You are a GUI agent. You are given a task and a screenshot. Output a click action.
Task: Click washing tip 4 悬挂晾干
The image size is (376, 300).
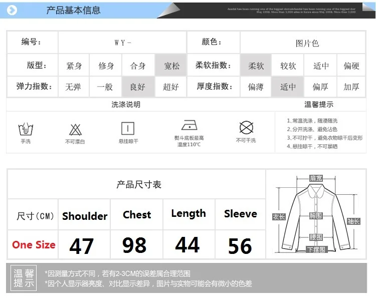pyautogui.click(x=312, y=146)
